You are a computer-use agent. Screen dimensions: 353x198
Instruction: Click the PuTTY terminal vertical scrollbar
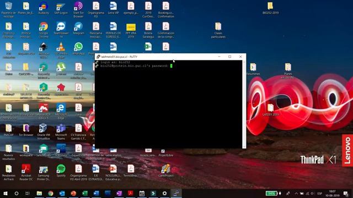point(244,104)
